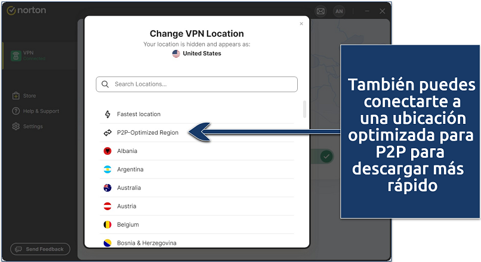Open the AN account avatar
Viewport: 481px width, 262px height.
(x=338, y=11)
